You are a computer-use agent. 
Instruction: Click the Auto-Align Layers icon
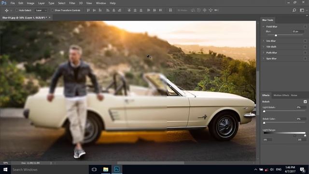[x=170, y=10]
